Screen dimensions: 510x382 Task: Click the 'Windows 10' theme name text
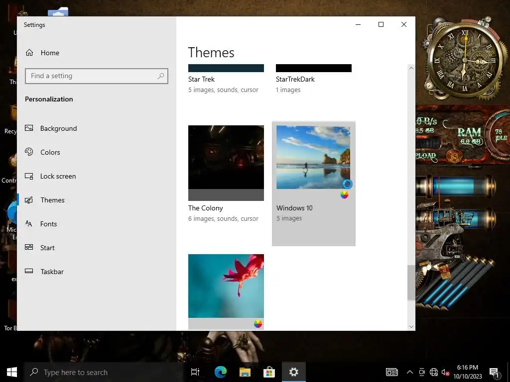[x=294, y=208]
